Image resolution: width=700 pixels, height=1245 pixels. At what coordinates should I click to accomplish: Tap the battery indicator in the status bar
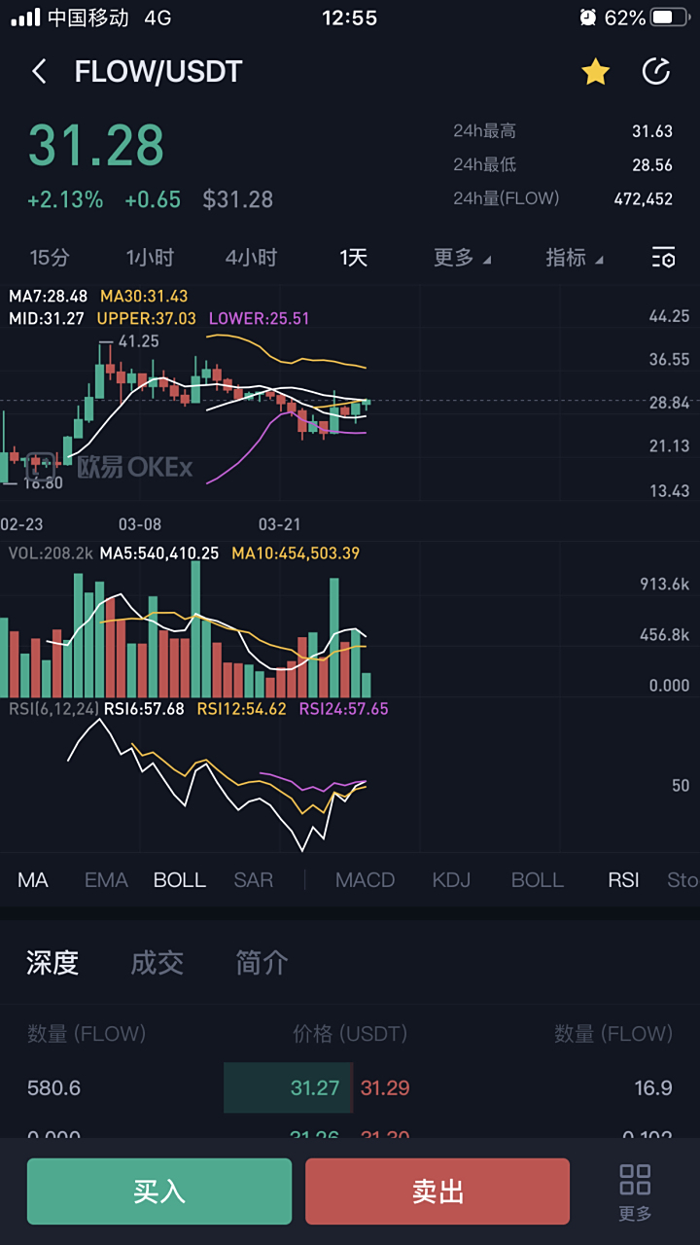point(672,17)
